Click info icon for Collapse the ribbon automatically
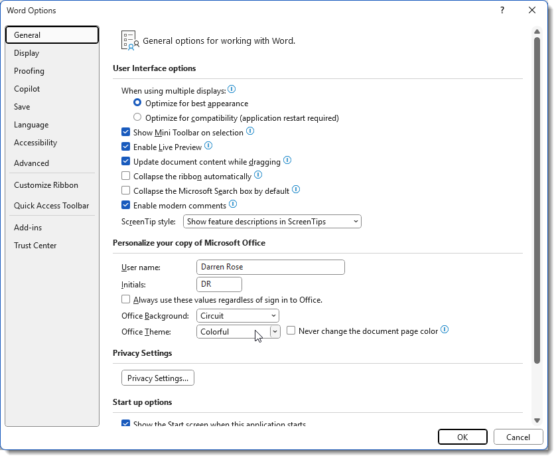Screen dimensions: 558x460 [258, 175]
